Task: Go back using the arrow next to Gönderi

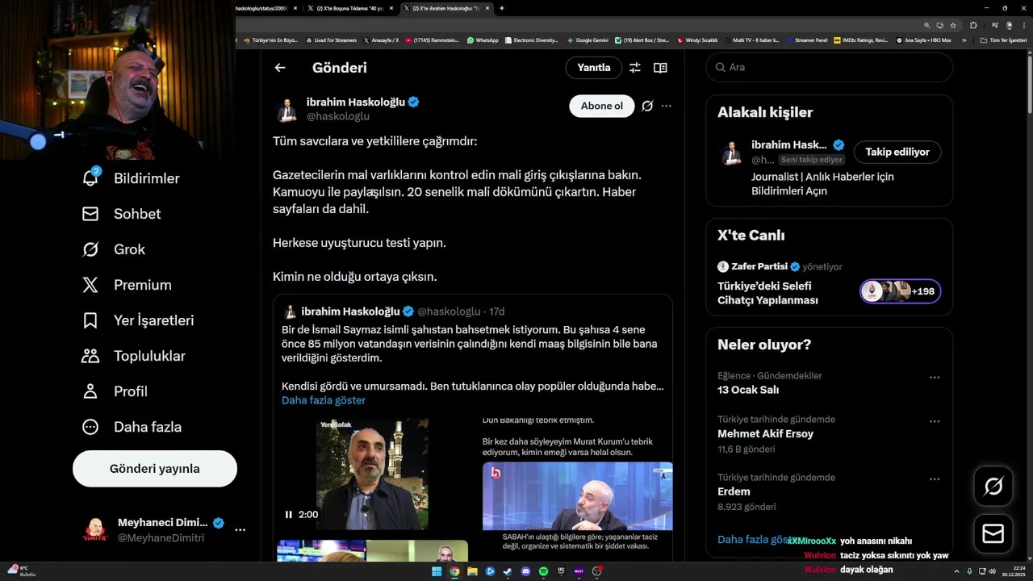Action: pos(280,68)
